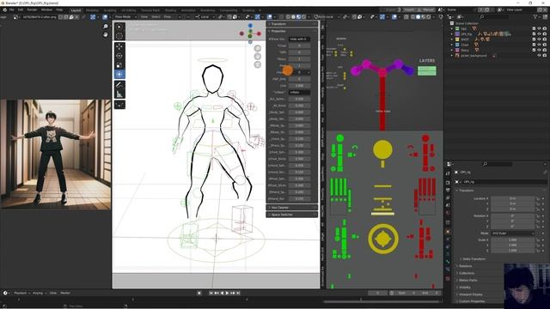Viewport: 550px width, 309px height.
Task: Open the File menu
Action: click(11, 9)
